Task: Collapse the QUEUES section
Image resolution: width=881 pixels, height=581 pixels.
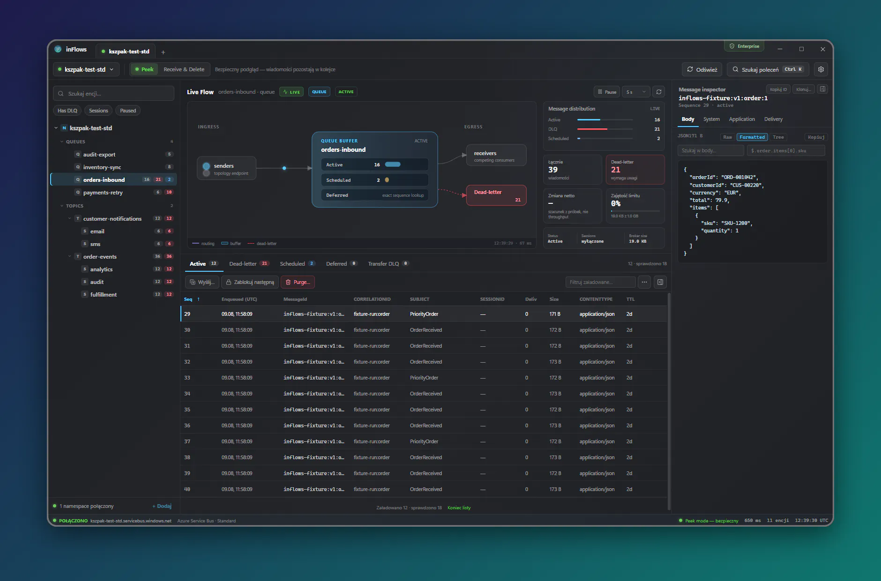Action: 62,142
